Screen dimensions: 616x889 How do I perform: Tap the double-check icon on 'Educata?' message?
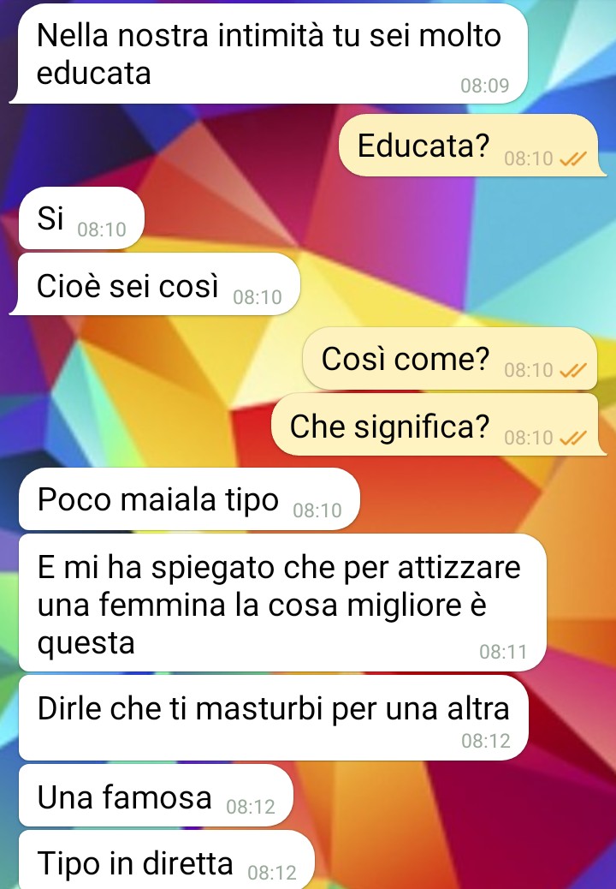(x=573, y=159)
